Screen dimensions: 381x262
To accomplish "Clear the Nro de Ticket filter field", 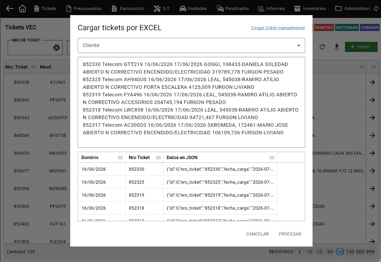I will coord(56,48).
